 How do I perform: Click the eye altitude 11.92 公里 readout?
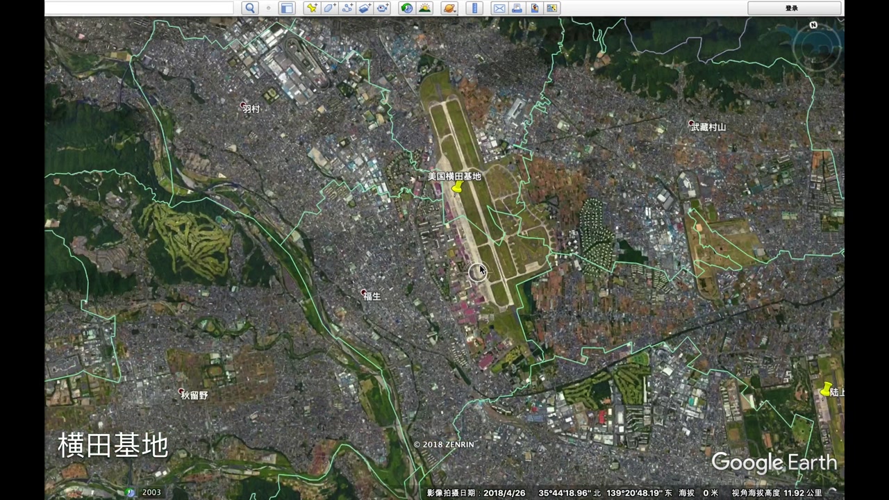803,493
